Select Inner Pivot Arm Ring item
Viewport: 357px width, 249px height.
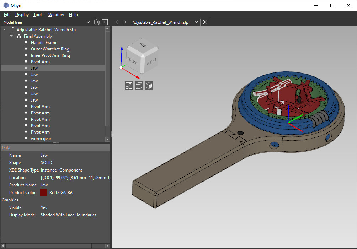coord(50,55)
